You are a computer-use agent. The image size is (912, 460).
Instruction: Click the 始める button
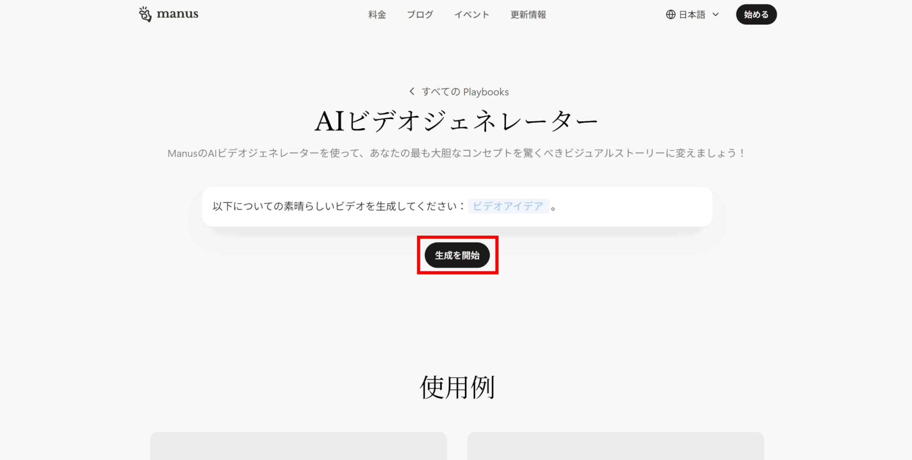pyautogui.click(x=756, y=15)
